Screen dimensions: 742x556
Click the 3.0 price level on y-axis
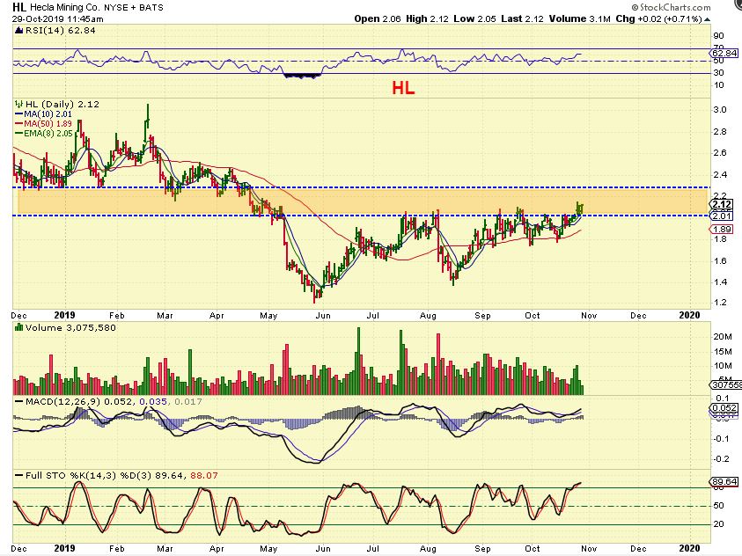pyautogui.click(x=720, y=110)
